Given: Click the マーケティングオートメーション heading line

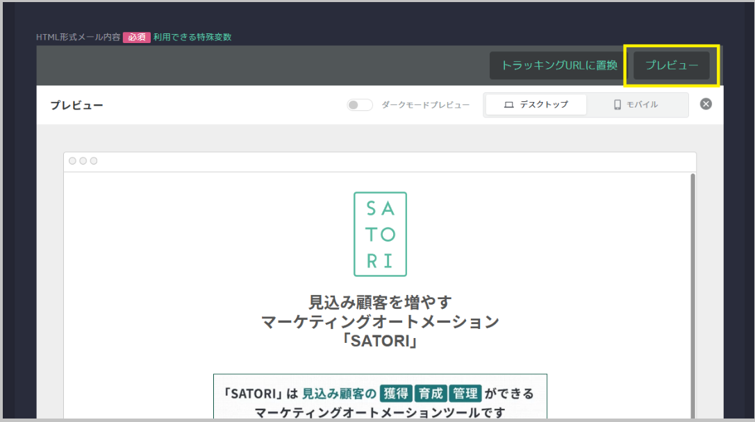Looking at the screenshot, I should point(381,321).
